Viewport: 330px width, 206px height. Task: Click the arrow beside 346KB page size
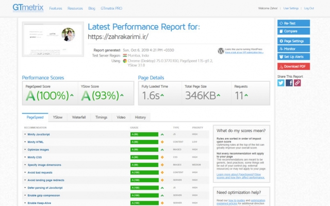(219, 95)
